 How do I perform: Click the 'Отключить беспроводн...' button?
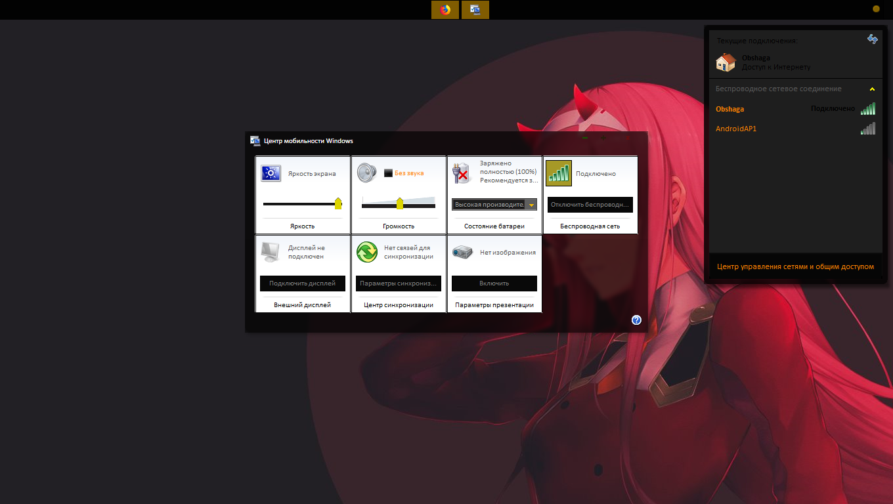[590, 205]
